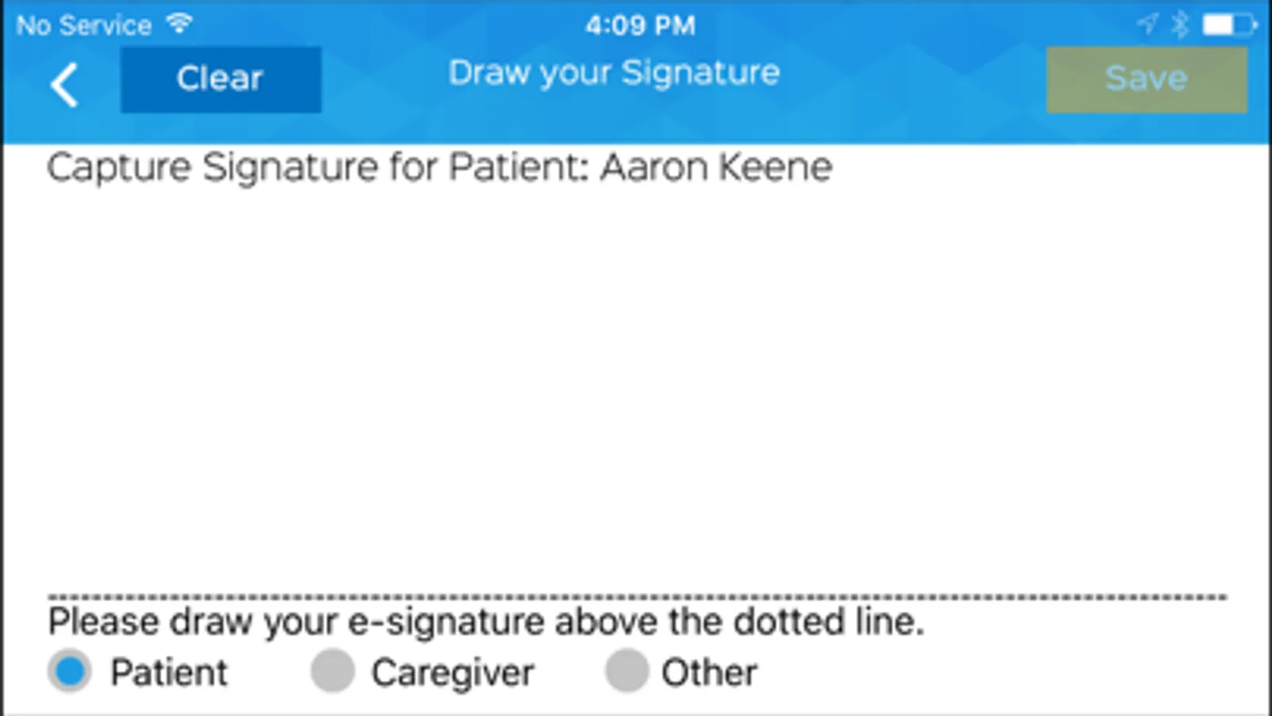Click the 'Patient' option label
The height and width of the screenshot is (716, 1272).
click(169, 673)
